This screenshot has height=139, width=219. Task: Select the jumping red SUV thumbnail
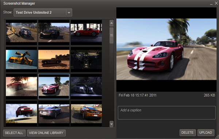tap(22, 113)
